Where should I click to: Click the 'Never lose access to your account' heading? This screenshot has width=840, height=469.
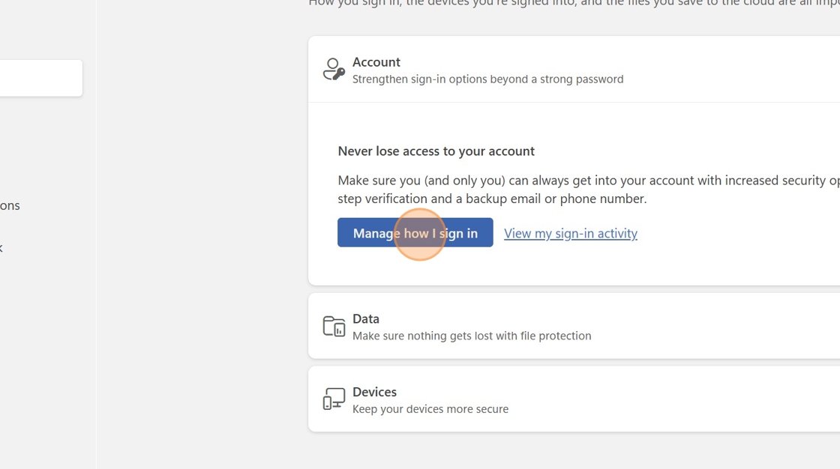pos(436,151)
